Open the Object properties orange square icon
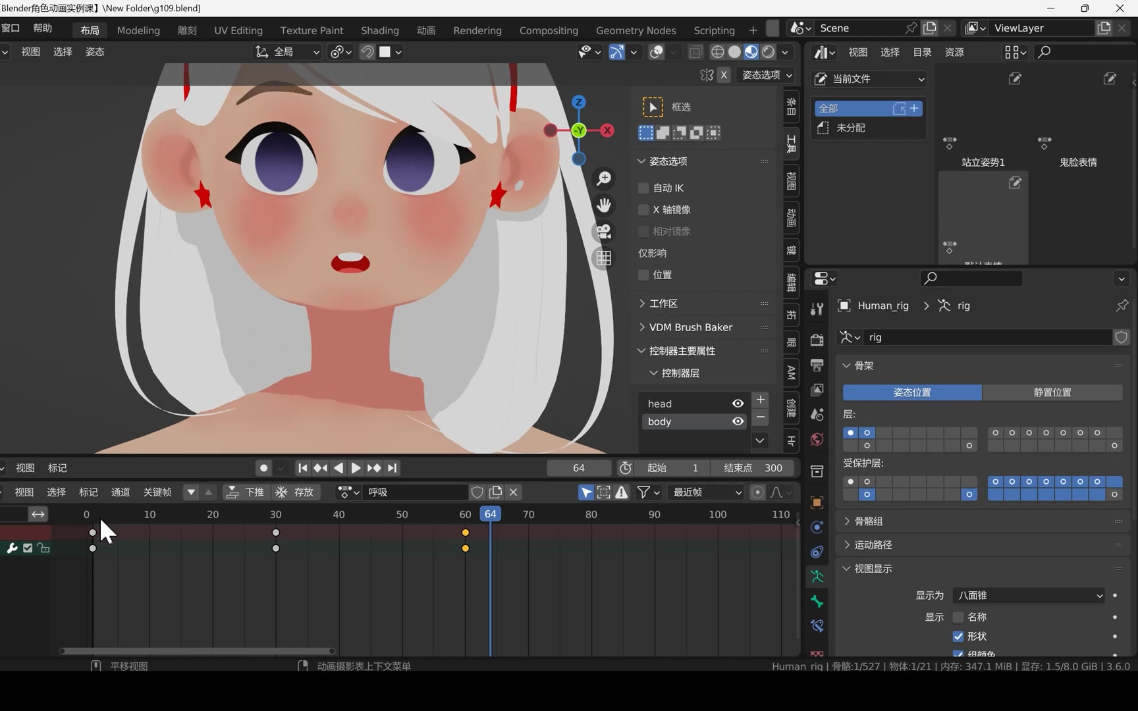Image resolution: width=1138 pixels, height=711 pixels. (817, 502)
